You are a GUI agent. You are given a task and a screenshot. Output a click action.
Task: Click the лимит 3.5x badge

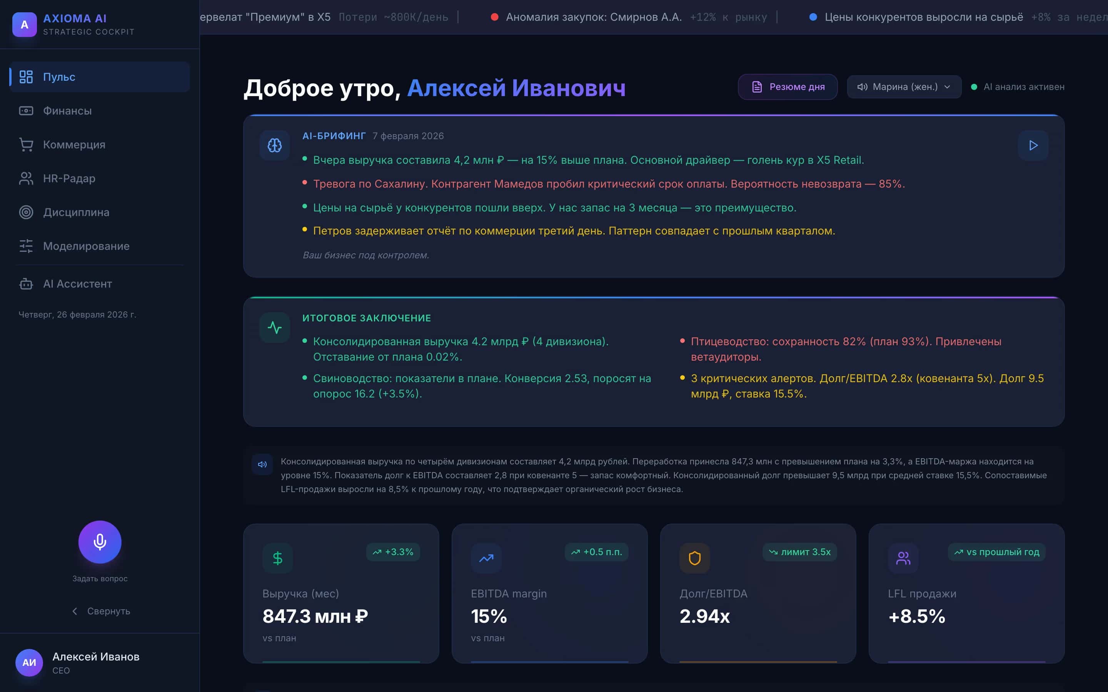799,552
